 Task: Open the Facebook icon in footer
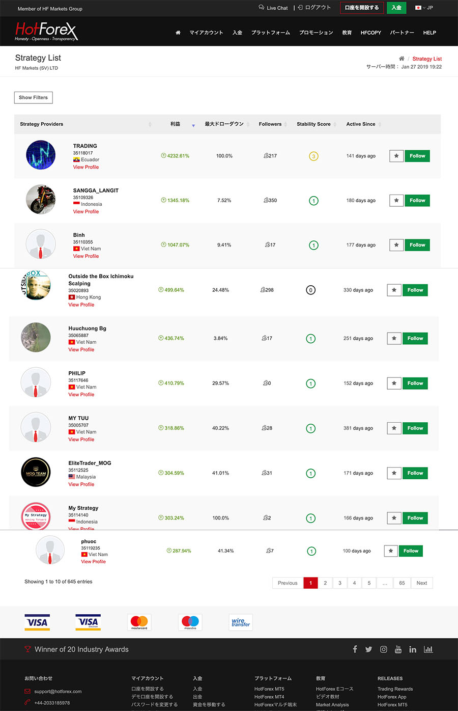coord(355,649)
